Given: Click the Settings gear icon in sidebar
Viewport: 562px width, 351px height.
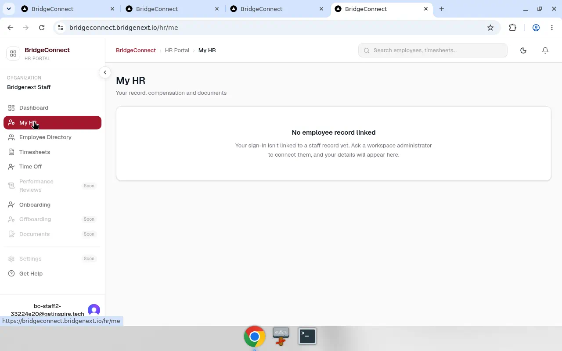Looking at the screenshot, I should (x=11, y=259).
